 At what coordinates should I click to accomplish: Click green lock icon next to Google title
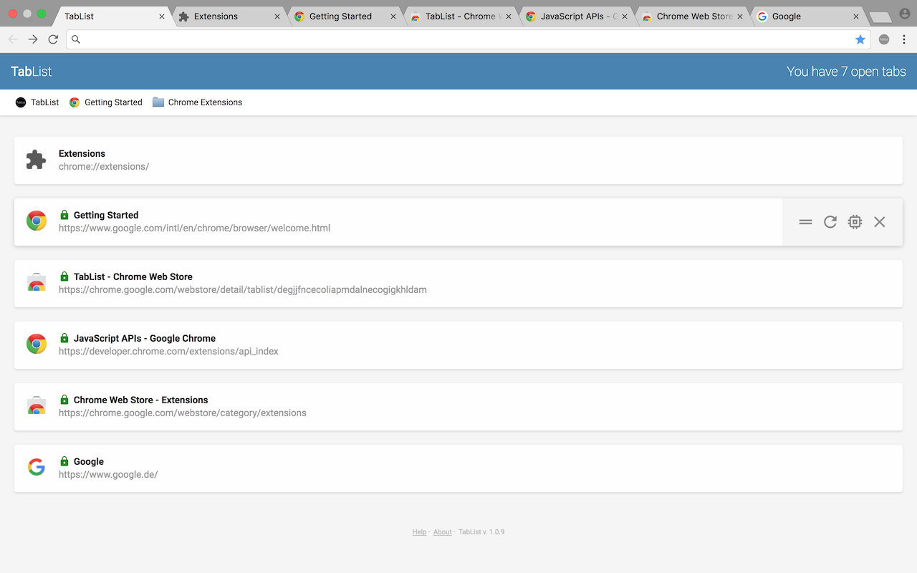tap(64, 461)
